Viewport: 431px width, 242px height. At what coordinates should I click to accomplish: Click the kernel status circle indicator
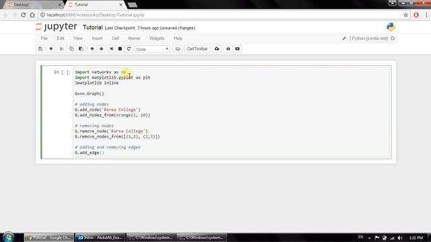tap(393, 38)
